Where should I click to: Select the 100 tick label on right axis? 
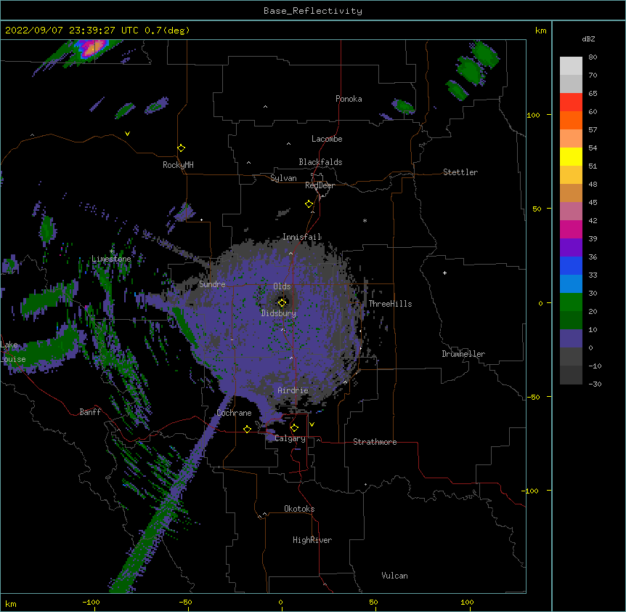[x=533, y=115]
